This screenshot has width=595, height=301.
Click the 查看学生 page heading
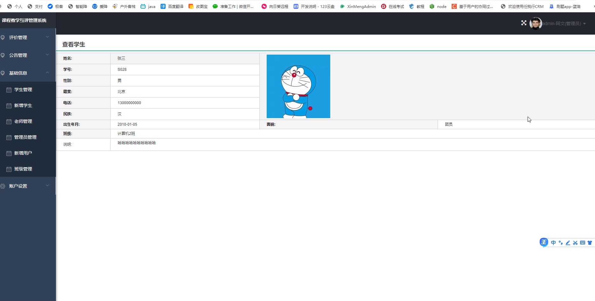click(x=74, y=44)
